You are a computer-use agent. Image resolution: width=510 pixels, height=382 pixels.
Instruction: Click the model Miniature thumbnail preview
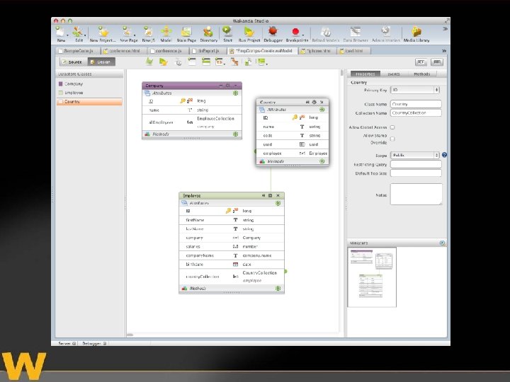tap(372, 277)
